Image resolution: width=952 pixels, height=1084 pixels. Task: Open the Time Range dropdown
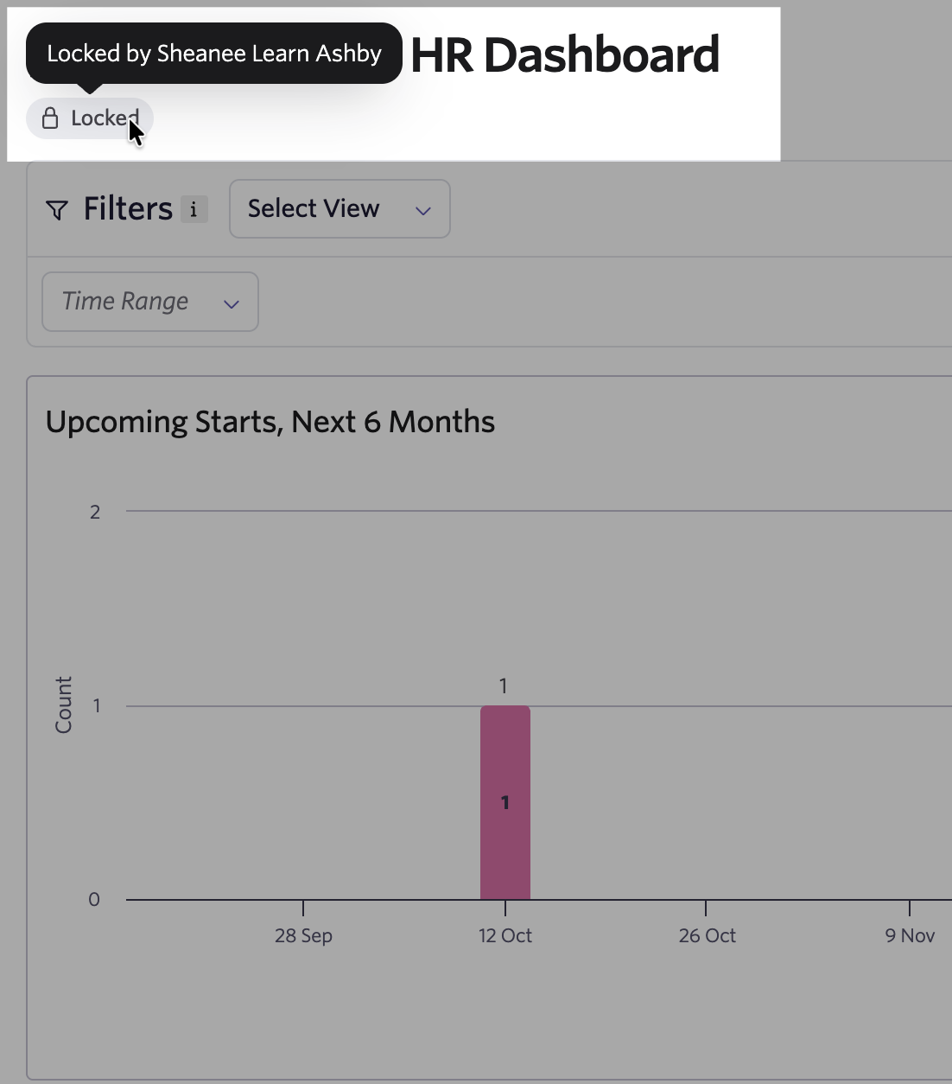pos(150,302)
